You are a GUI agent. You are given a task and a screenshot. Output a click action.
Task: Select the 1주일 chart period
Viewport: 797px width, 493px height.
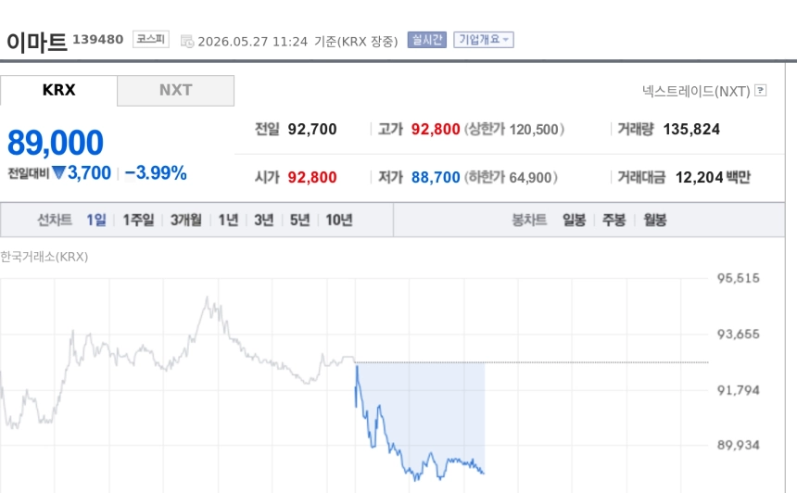pyautogui.click(x=138, y=220)
